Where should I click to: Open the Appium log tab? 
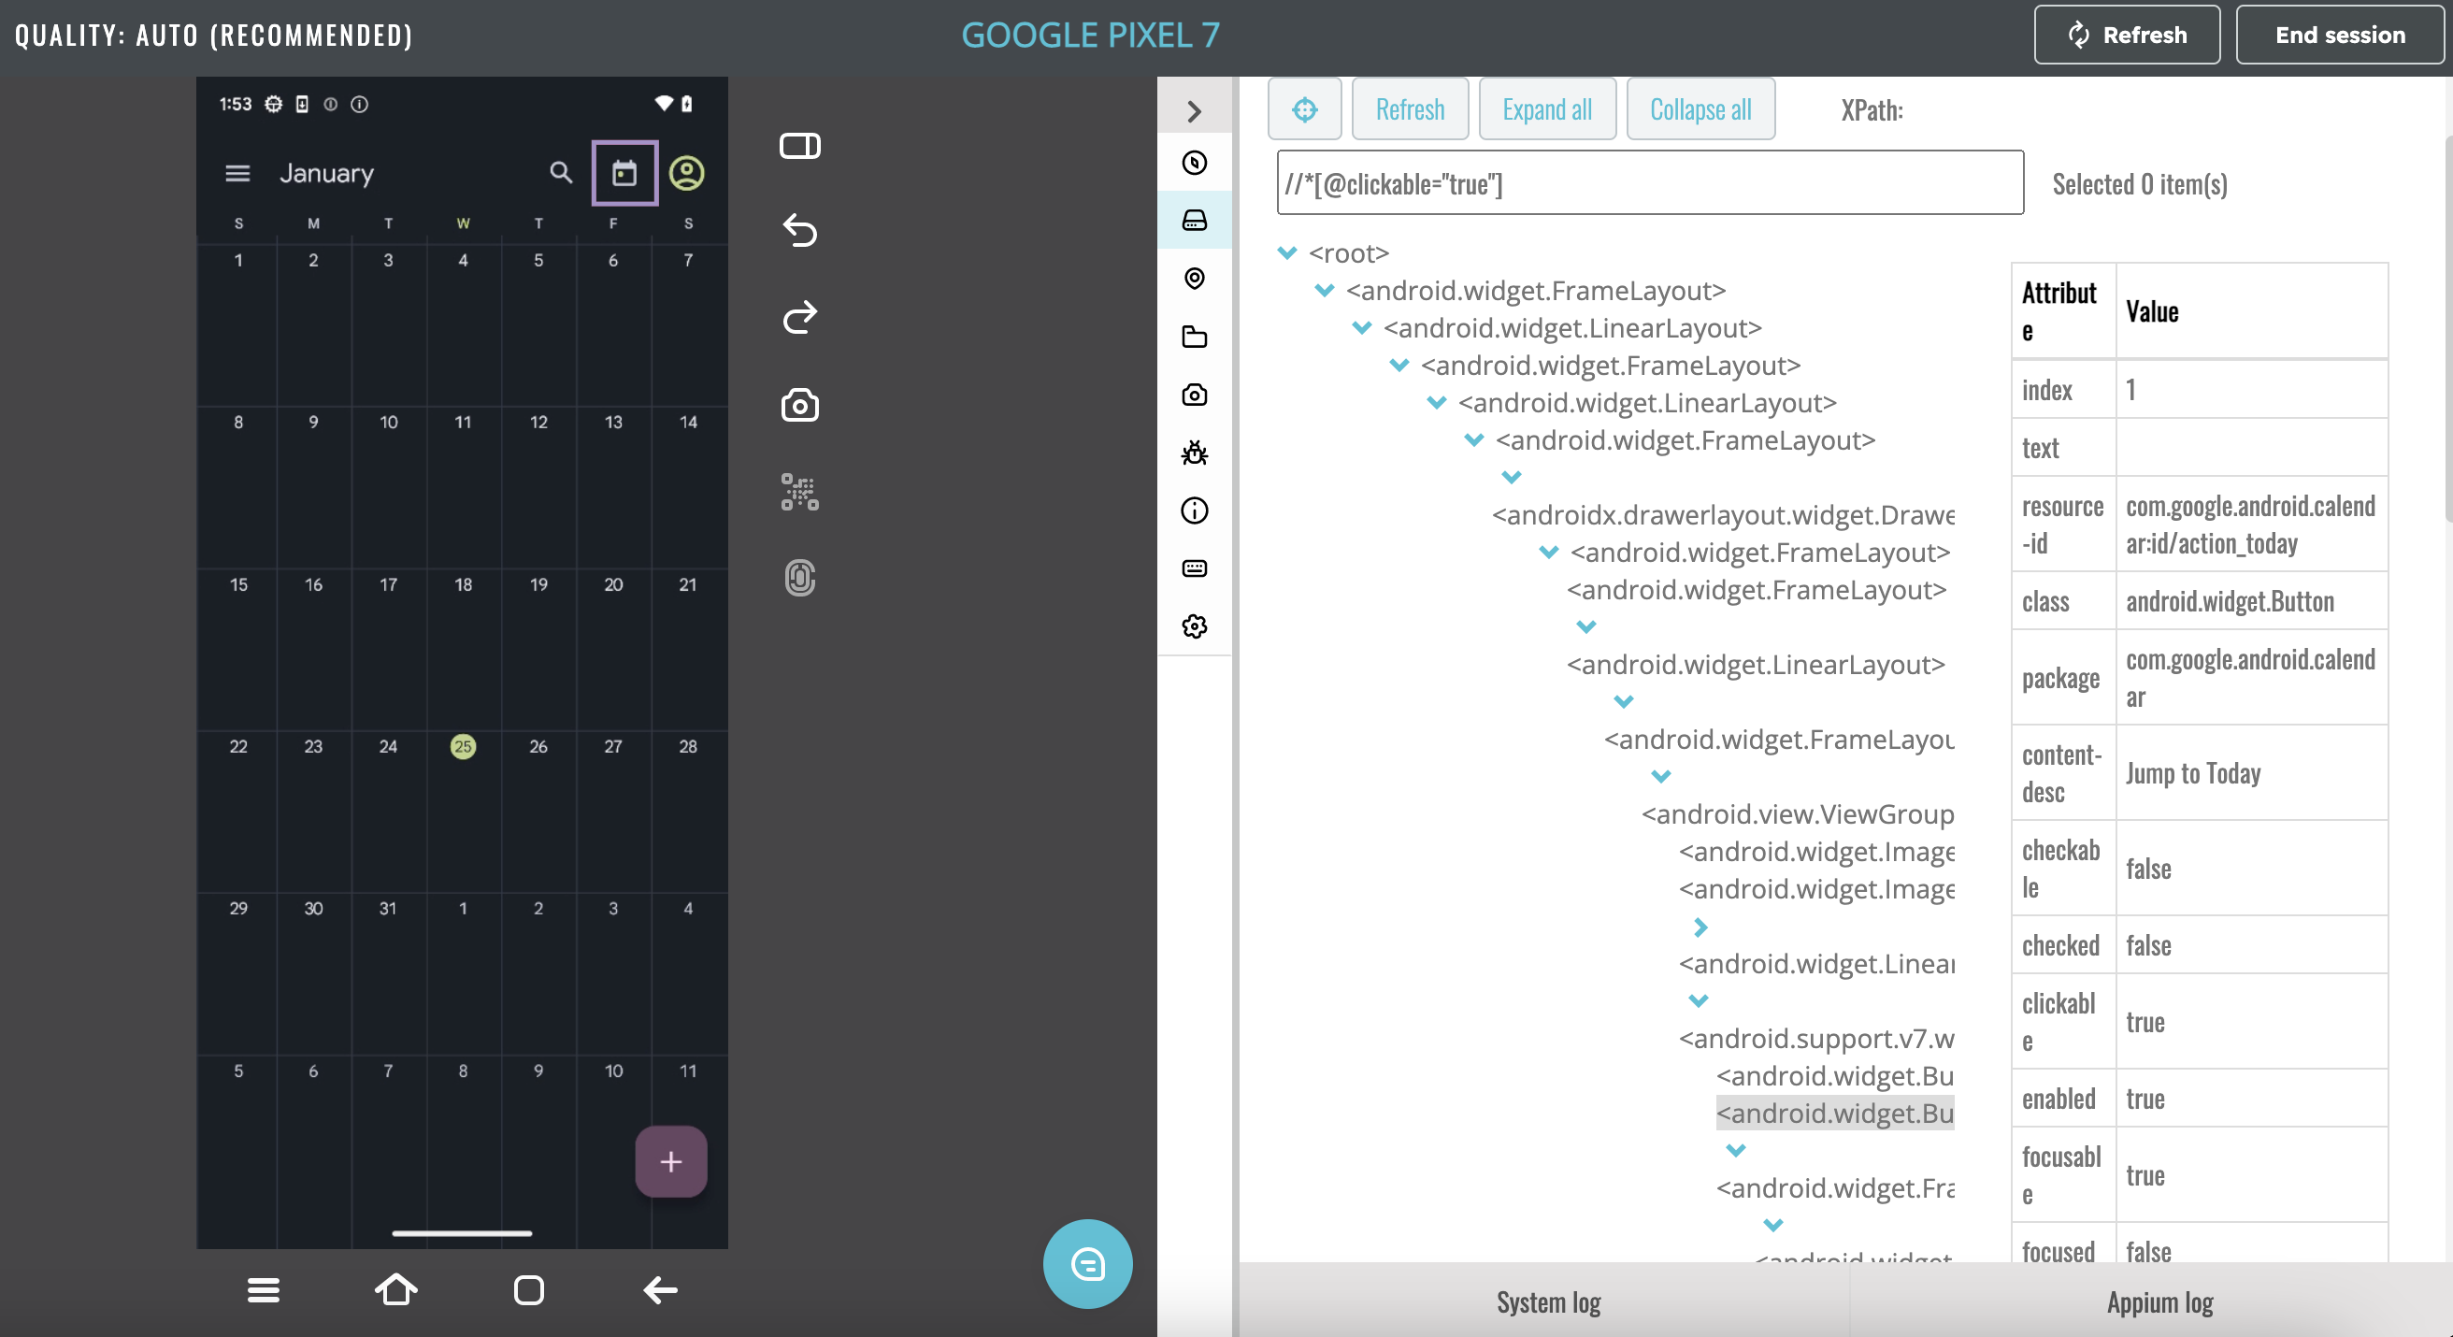coord(2159,1301)
